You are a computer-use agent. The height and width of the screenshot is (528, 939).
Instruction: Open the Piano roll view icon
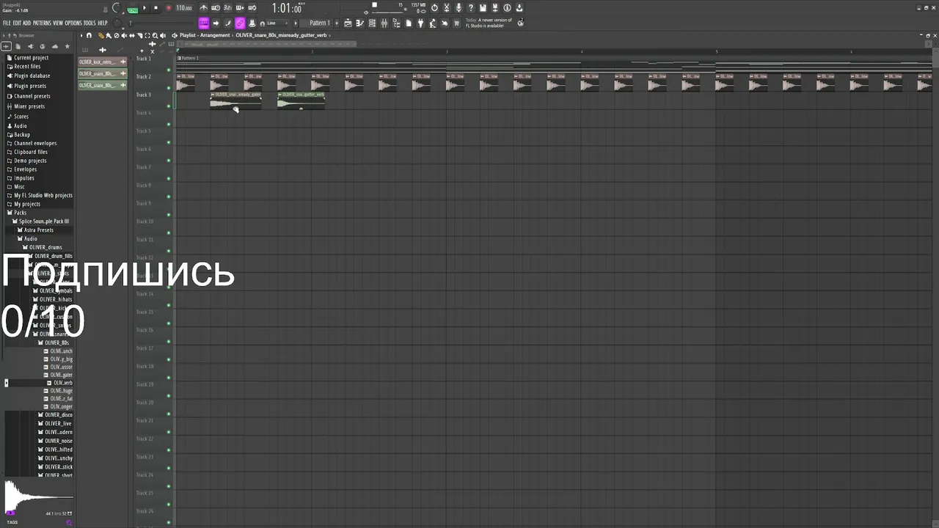(360, 23)
